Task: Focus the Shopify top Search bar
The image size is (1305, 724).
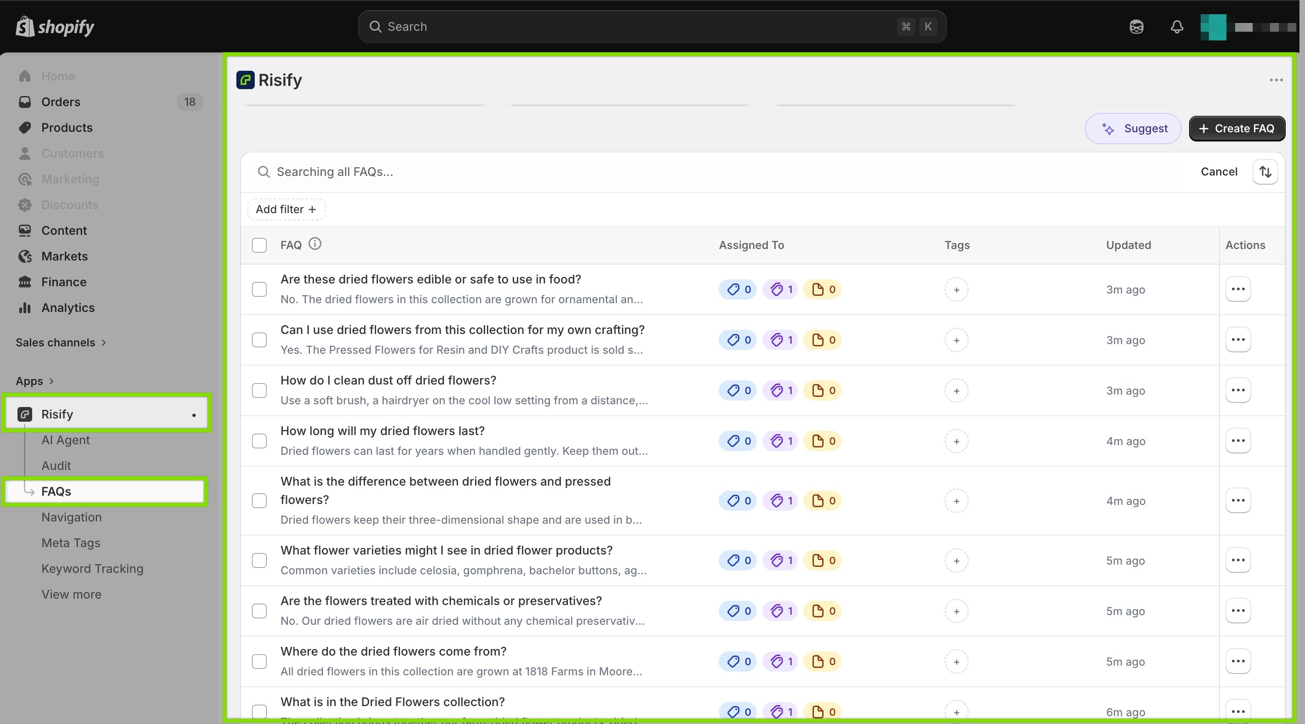Action: (x=652, y=26)
